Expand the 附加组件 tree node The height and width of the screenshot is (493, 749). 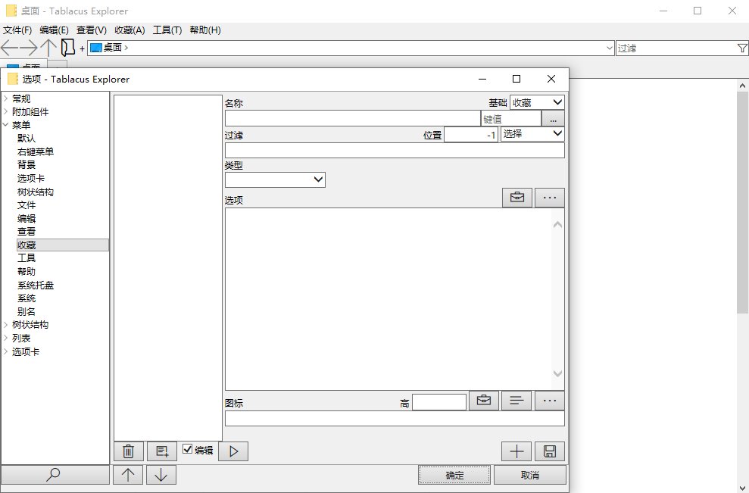(x=6, y=112)
